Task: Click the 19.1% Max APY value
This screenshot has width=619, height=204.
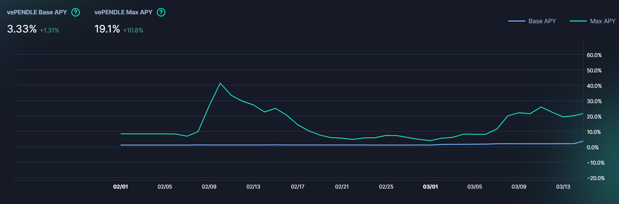Action: coord(107,29)
